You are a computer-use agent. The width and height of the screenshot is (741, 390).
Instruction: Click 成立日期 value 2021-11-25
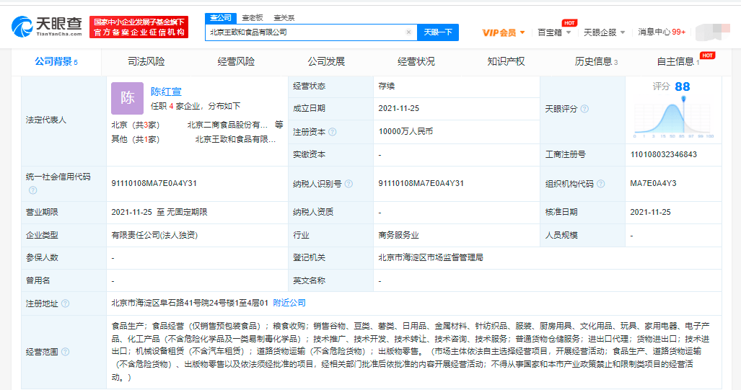point(398,108)
